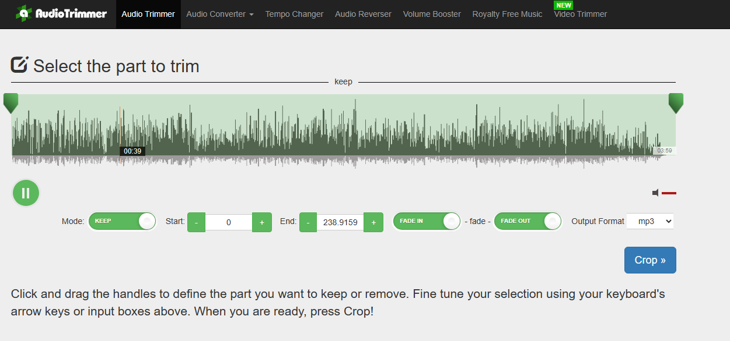
Task: Adjust the red volume slider
Action: click(669, 193)
